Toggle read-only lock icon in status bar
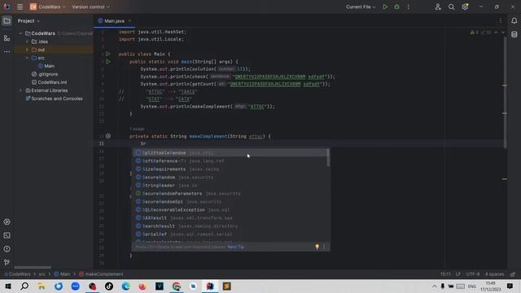The image size is (521, 293). [513, 274]
